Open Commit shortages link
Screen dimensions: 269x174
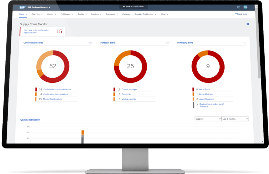[129, 89]
